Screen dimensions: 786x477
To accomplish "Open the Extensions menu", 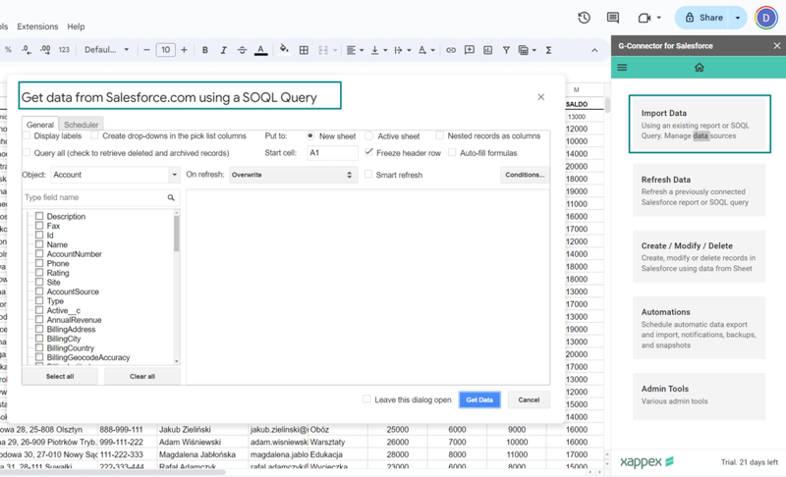I will coord(37,26).
